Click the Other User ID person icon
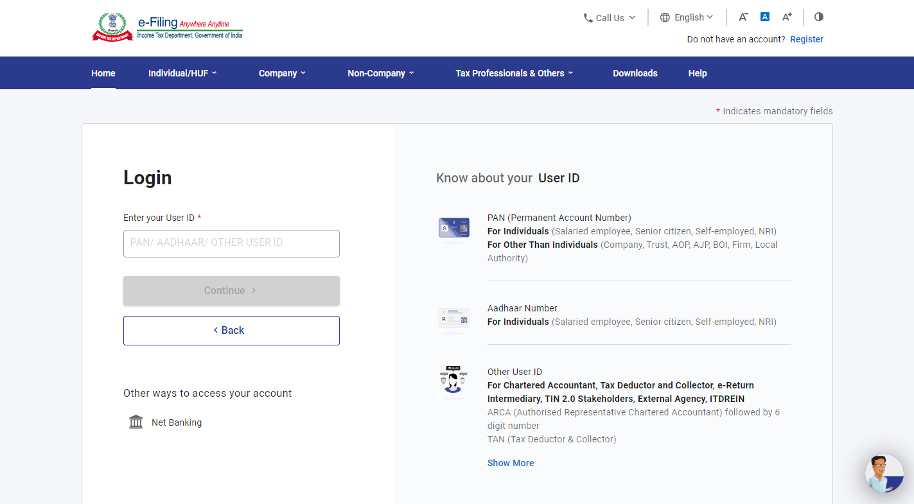 click(453, 380)
